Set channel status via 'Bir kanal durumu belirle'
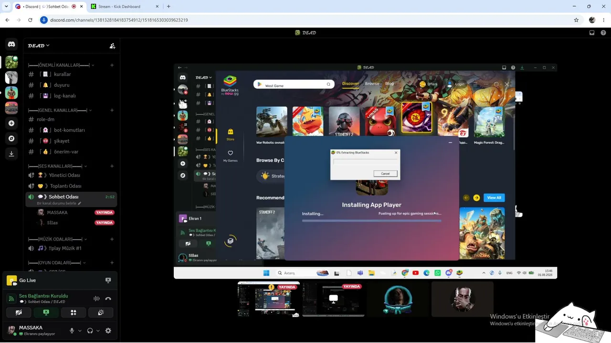611x343 pixels. tap(59, 203)
